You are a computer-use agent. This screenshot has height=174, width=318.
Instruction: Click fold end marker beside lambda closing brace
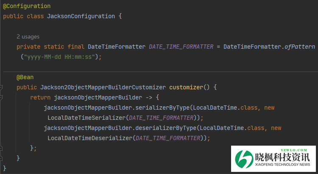[x=1, y=148]
